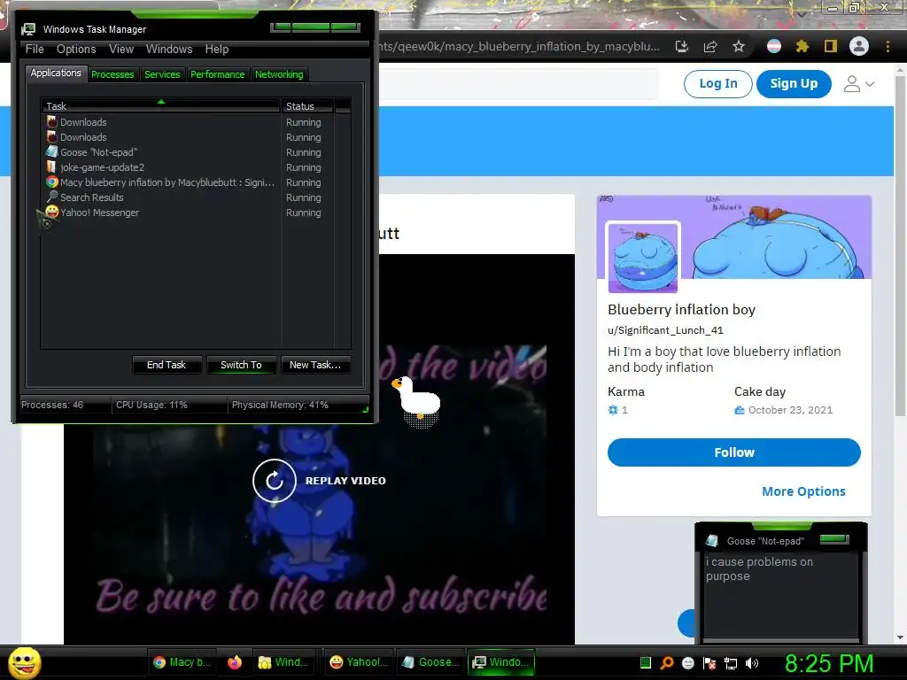Switch to the Processes tab

[112, 74]
